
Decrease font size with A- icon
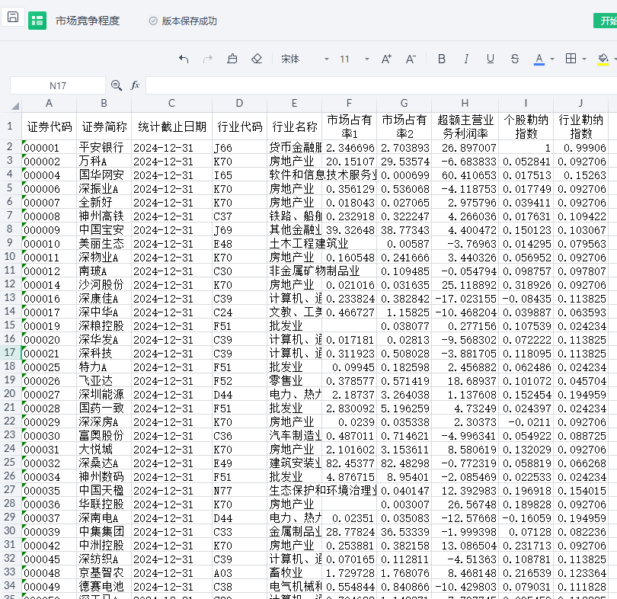click(411, 59)
